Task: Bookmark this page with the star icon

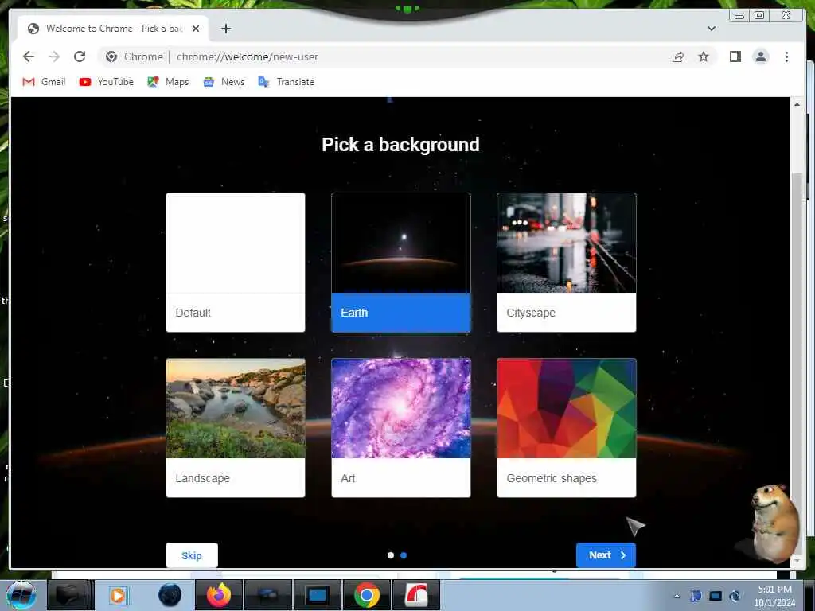Action: pyautogui.click(x=704, y=56)
